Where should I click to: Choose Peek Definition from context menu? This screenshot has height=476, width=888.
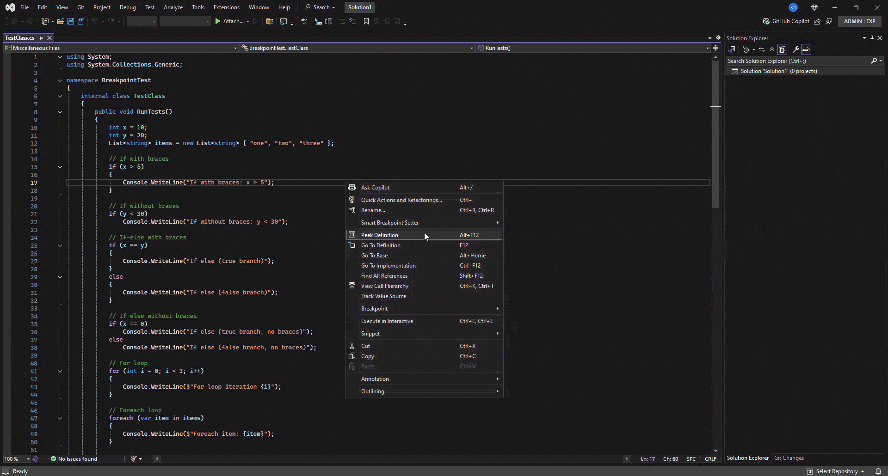[x=424, y=235]
